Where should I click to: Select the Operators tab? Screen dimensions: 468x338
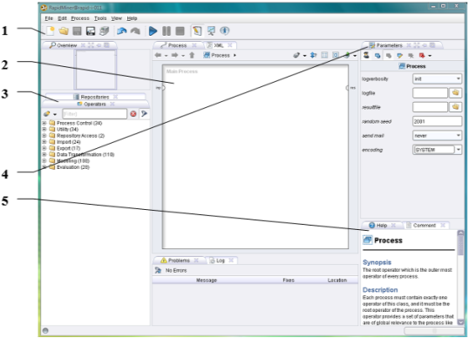(x=95, y=105)
